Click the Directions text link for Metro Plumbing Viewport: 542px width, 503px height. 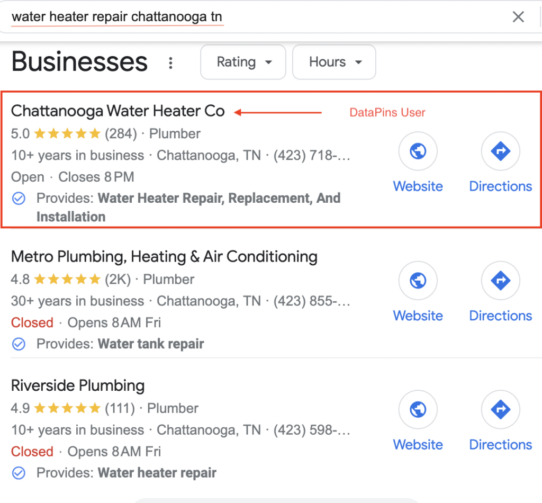501,316
